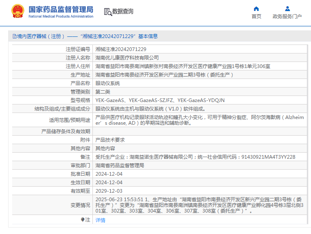Click the 适用范围/预期用途 description text
Screen dimensions: 311x234
[199, 120]
